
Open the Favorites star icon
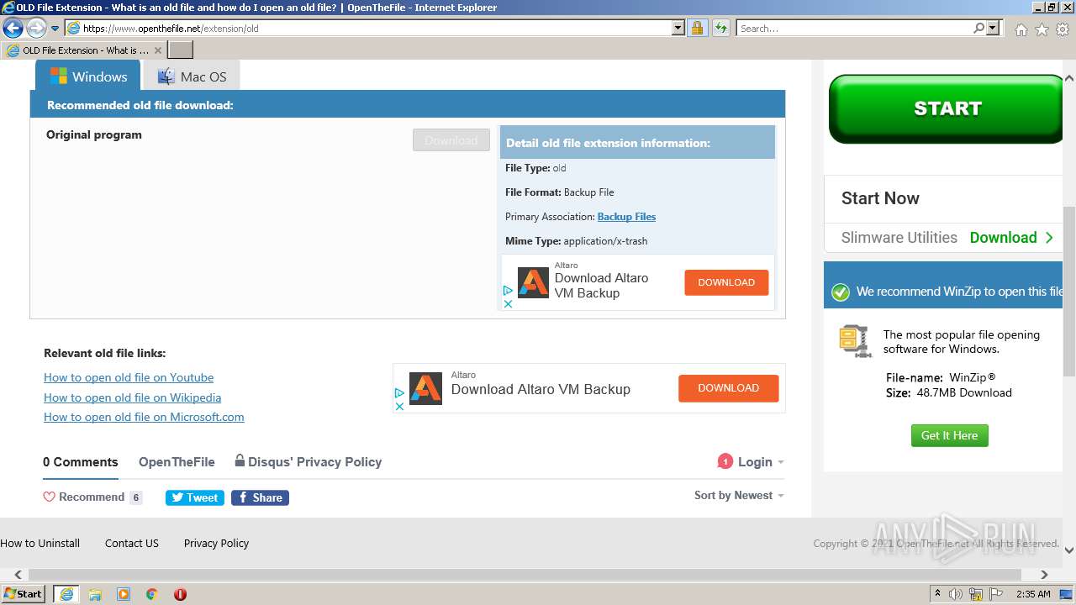coord(1042,29)
